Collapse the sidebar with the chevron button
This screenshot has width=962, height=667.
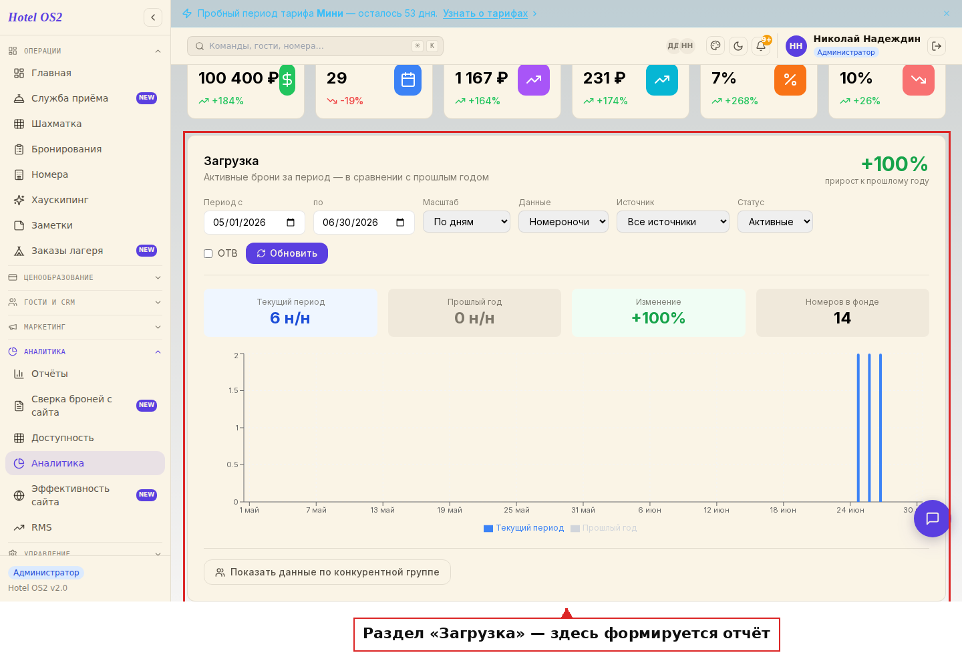click(x=153, y=17)
